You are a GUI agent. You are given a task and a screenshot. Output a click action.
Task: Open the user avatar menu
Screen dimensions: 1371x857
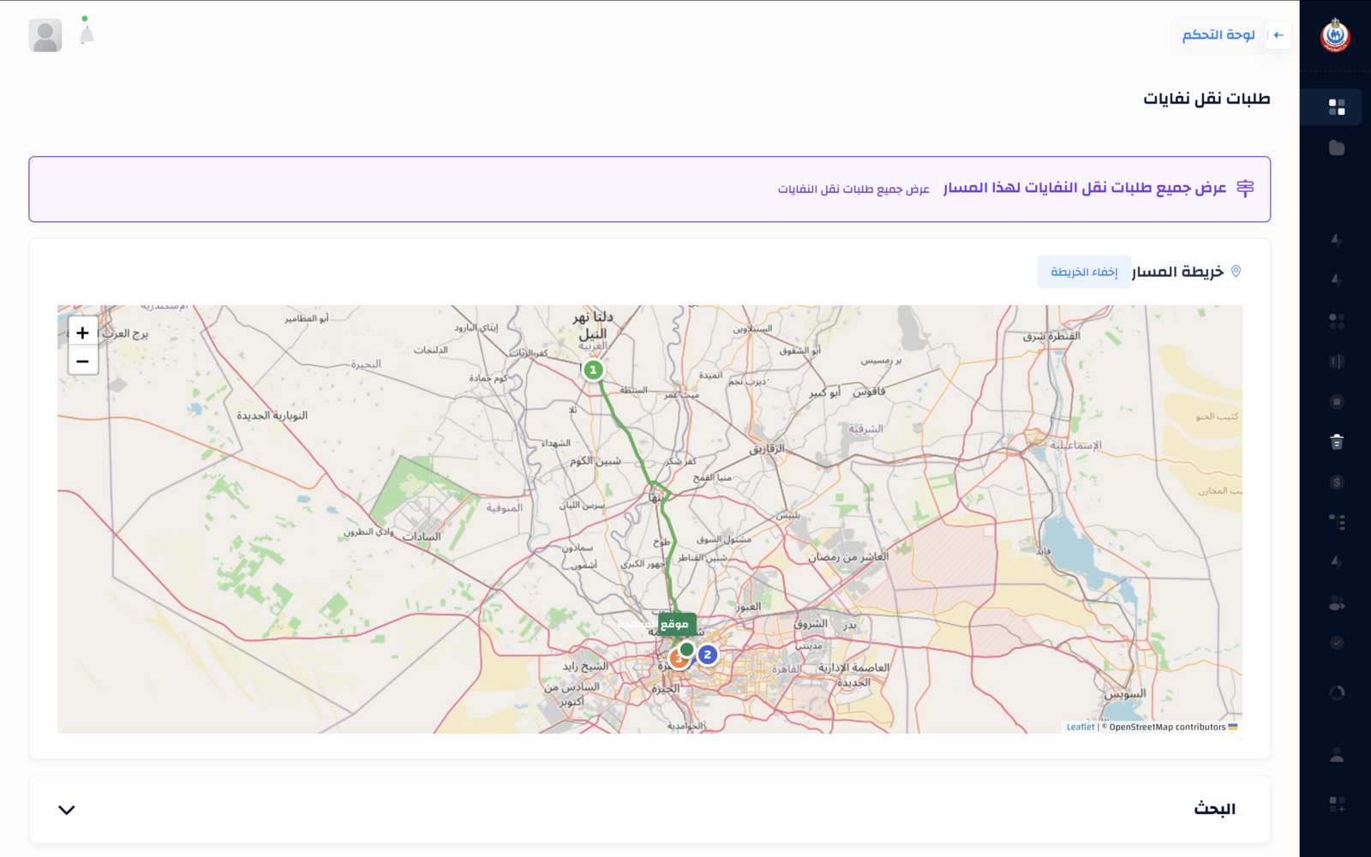45,35
